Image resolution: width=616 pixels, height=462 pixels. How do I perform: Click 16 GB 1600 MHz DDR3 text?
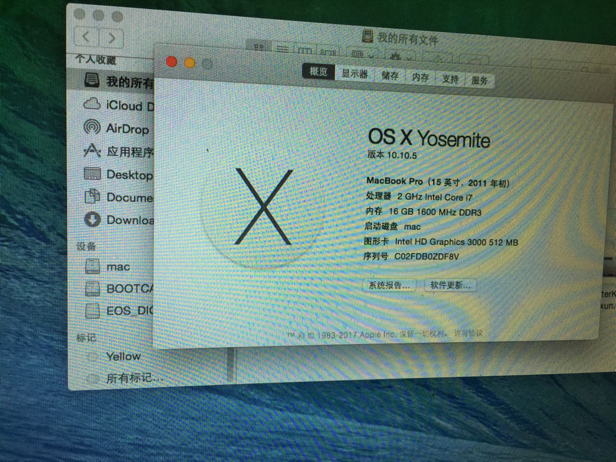click(x=435, y=212)
